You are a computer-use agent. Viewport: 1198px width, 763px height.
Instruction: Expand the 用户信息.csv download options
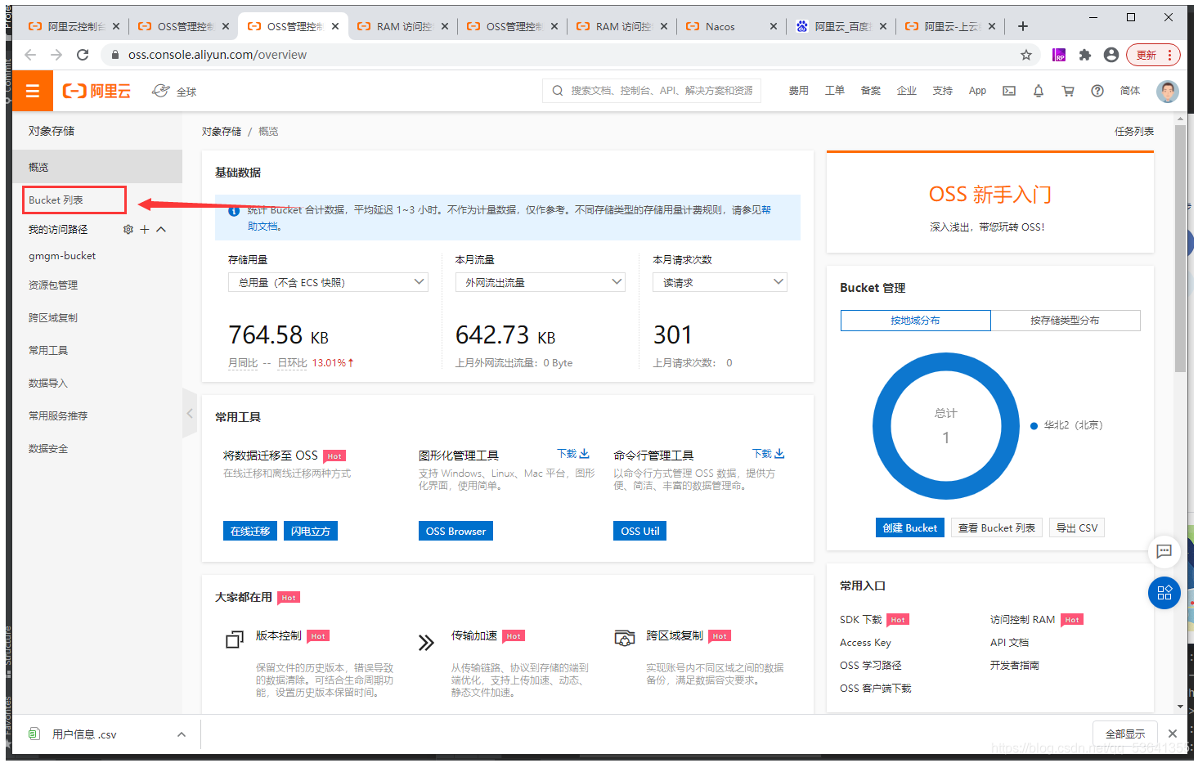tap(182, 734)
